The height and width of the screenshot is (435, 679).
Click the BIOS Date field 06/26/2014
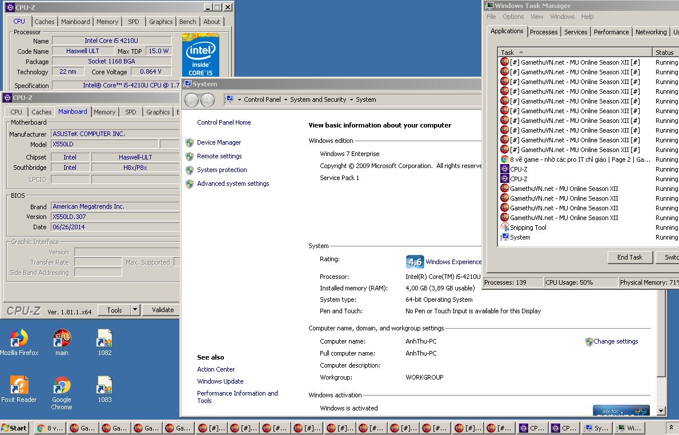pyautogui.click(x=115, y=227)
